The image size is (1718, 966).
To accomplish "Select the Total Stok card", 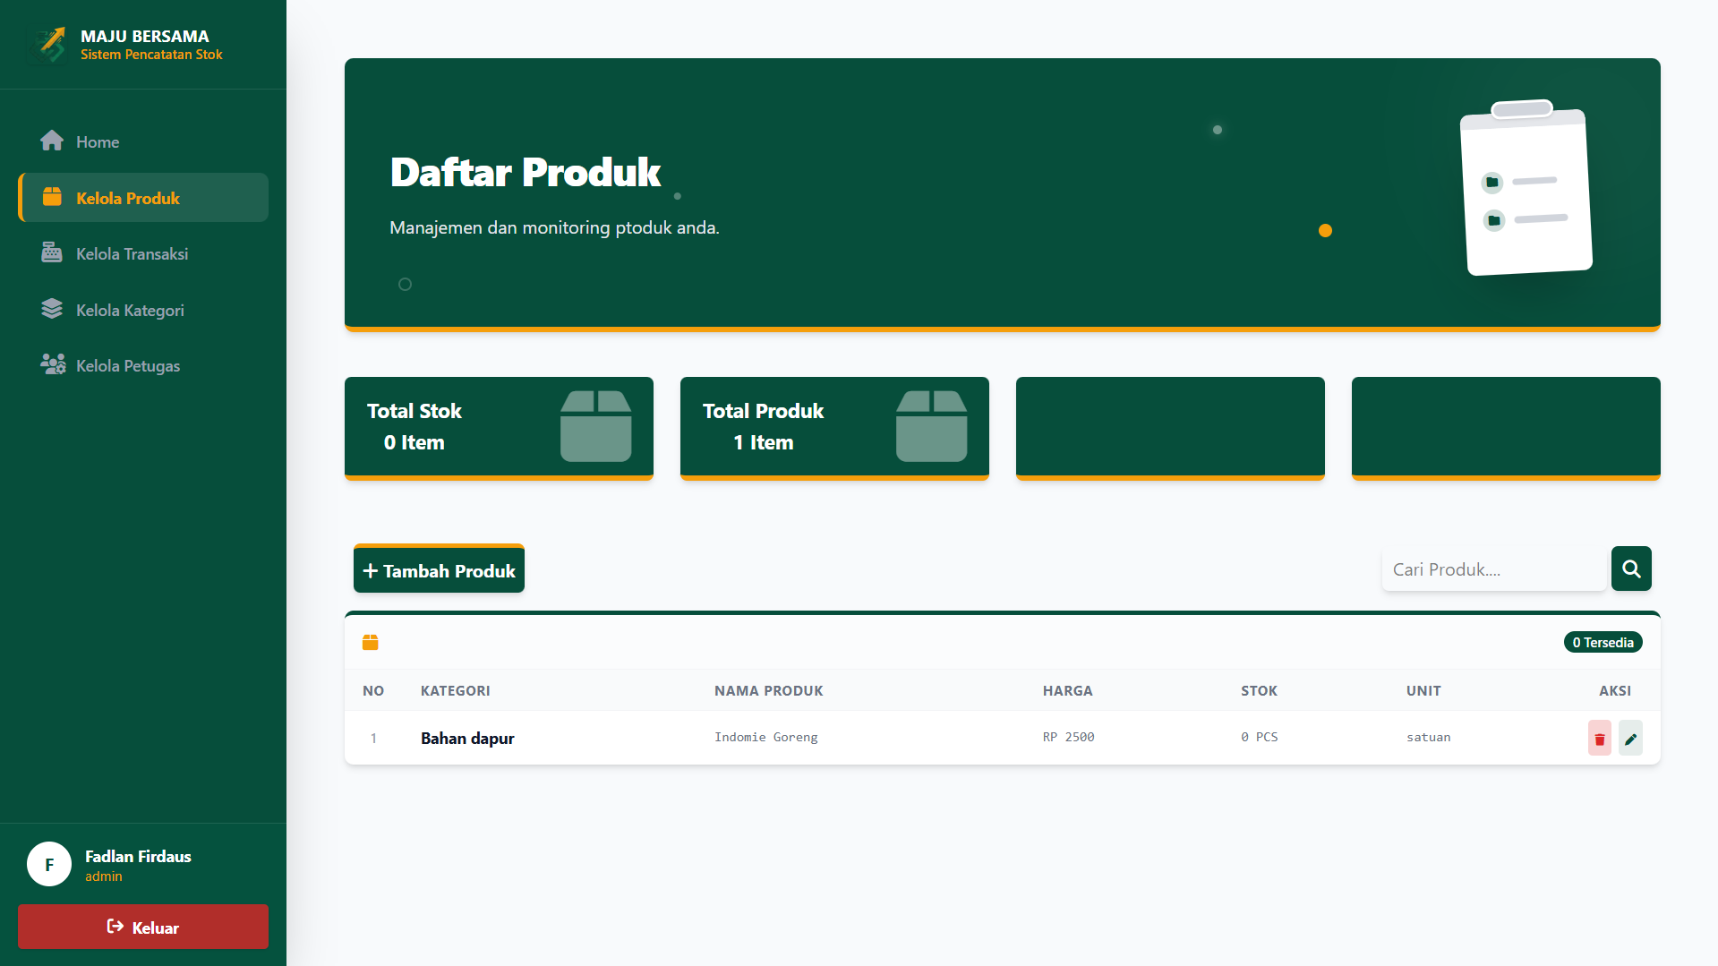I will 499,428.
